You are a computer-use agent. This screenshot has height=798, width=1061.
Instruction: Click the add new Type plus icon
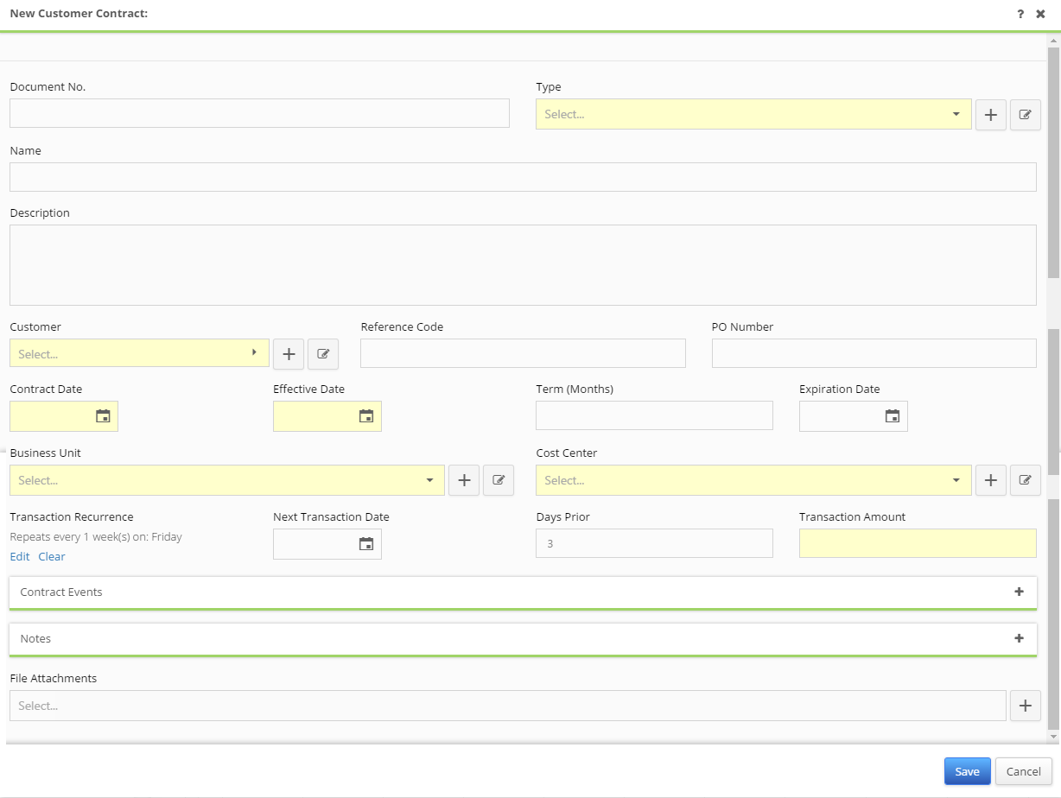click(990, 114)
